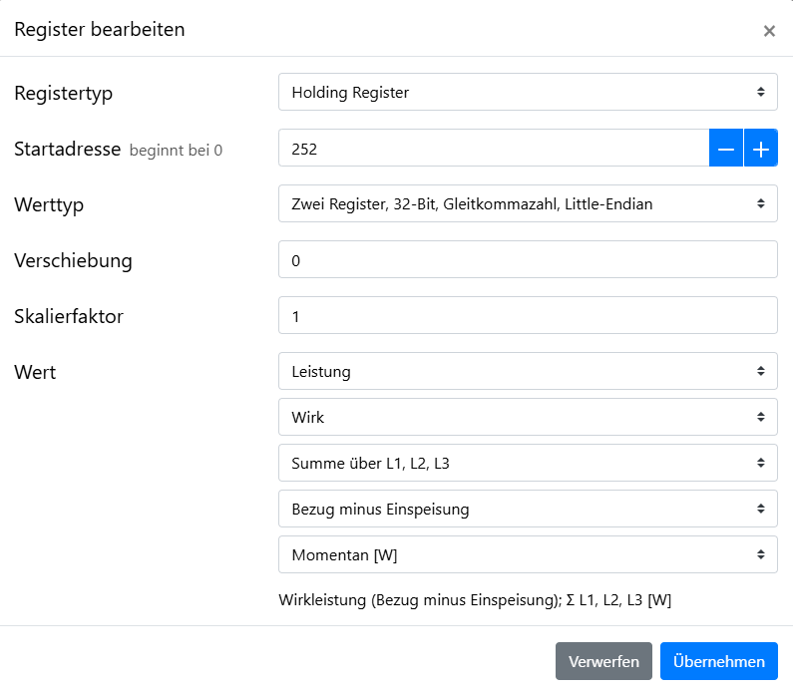Expand the Werttyp dropdown
The width and height of the screenshot is (793, 695).
(x=527, y=204)
